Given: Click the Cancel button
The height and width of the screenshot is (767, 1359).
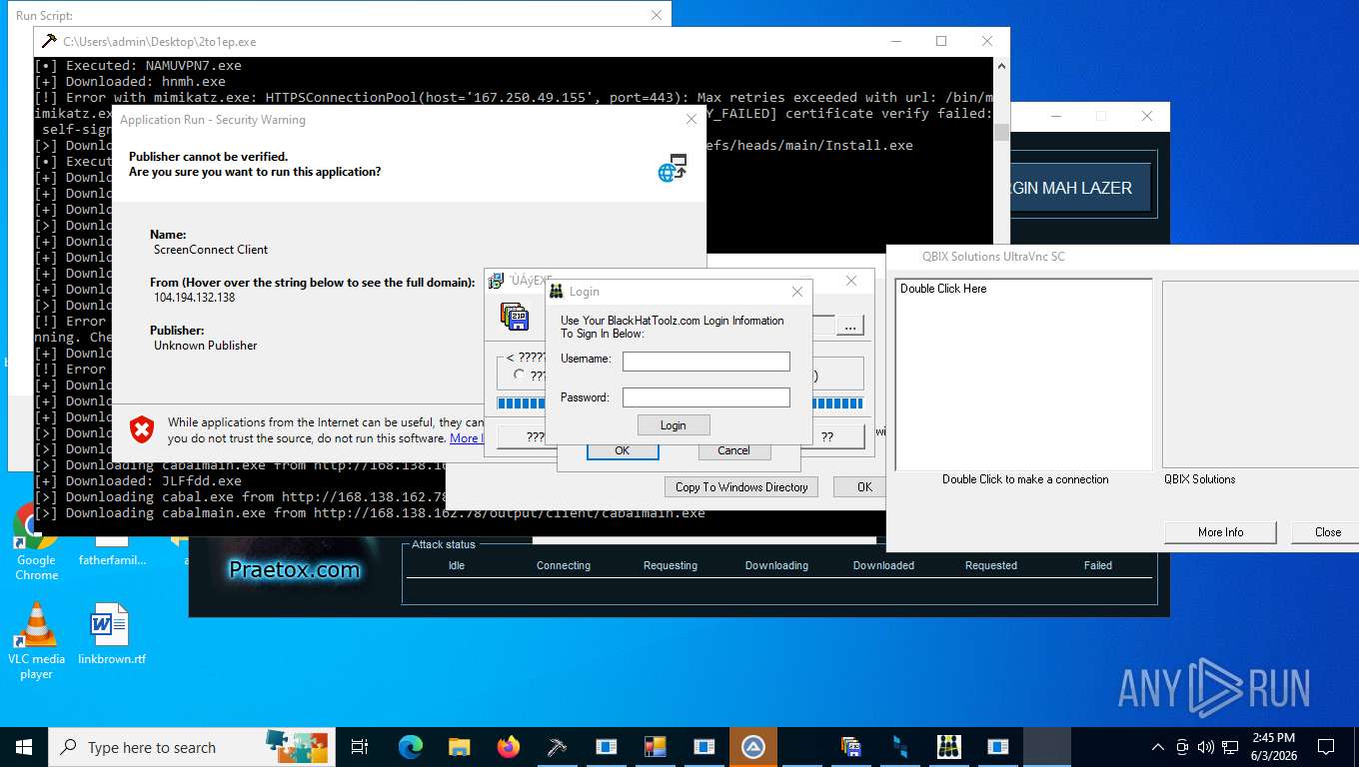Looking at the screenshot, I should (733, 450).
